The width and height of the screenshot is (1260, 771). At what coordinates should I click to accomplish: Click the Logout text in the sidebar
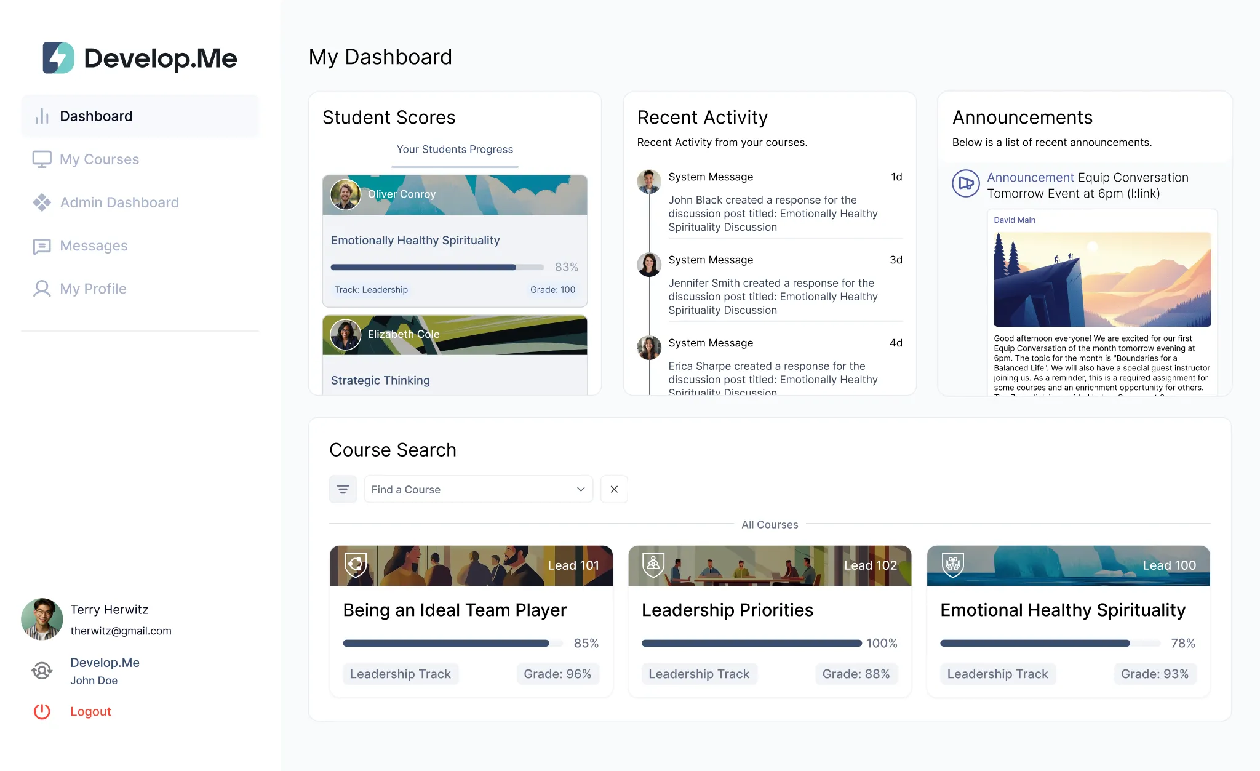pos(90,711)
